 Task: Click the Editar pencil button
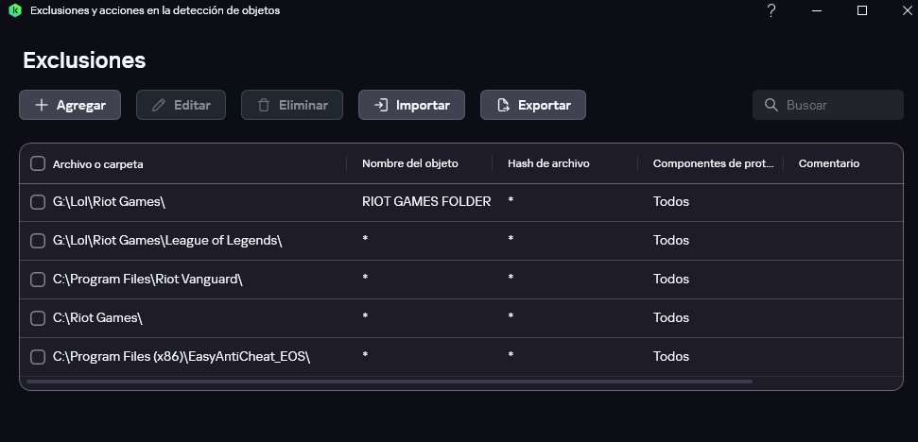(181, 105)
